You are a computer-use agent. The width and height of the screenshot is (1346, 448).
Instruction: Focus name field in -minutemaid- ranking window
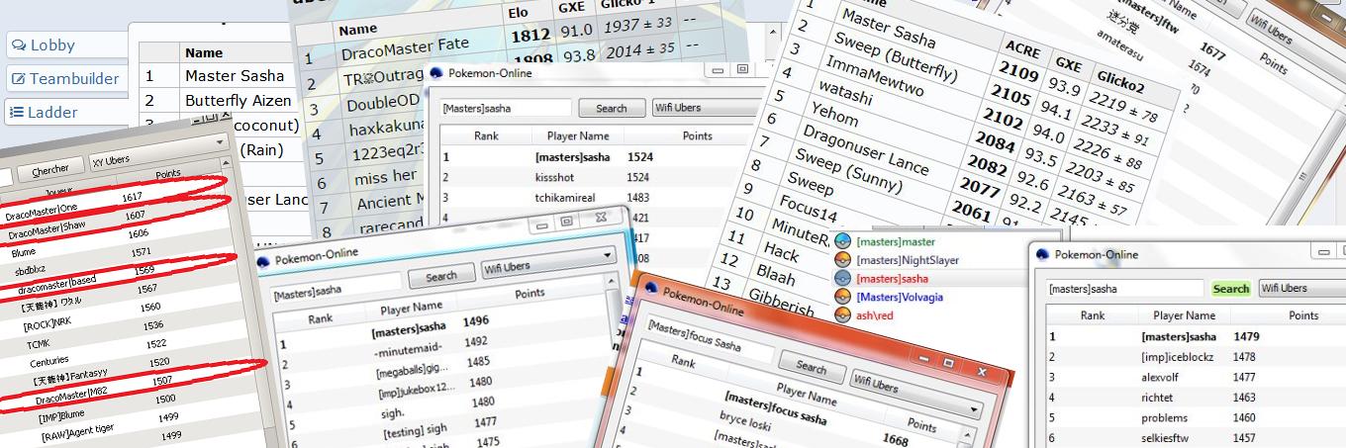(x=337, y=286)
